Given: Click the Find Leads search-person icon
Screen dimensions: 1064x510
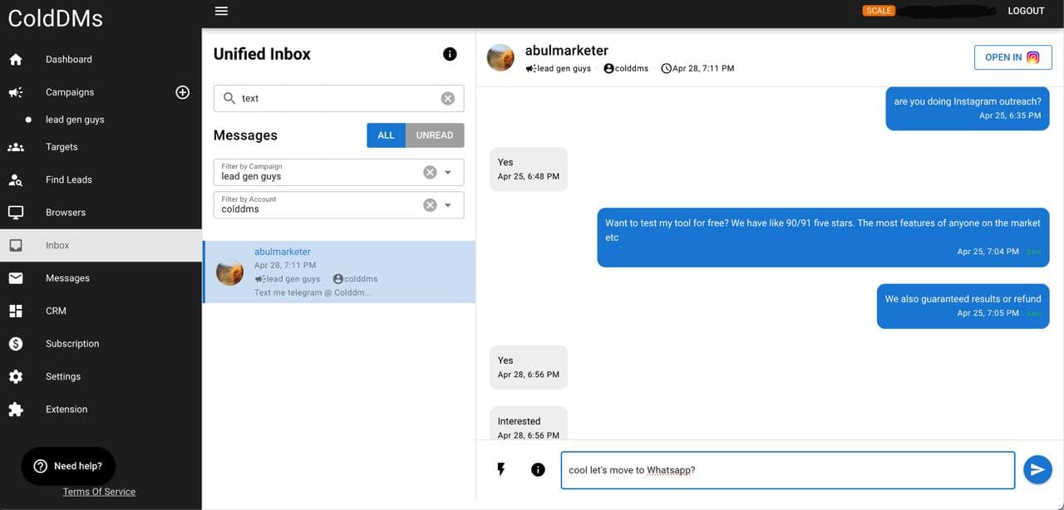Looking at the screenshot, I should click(16, 179).
